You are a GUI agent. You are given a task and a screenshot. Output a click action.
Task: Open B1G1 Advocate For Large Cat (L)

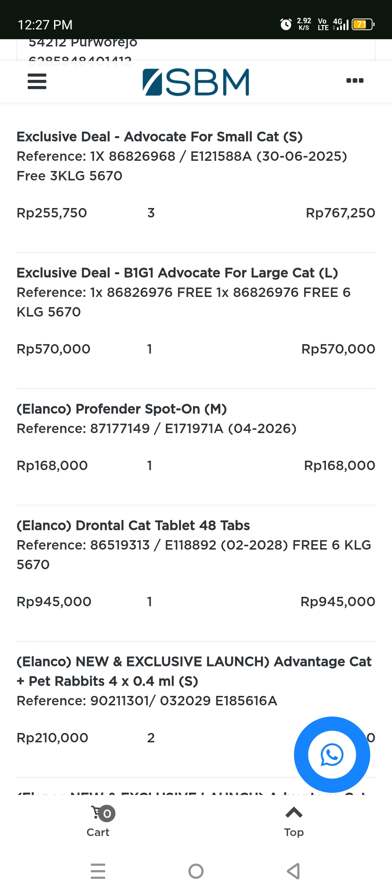[177, 273]
